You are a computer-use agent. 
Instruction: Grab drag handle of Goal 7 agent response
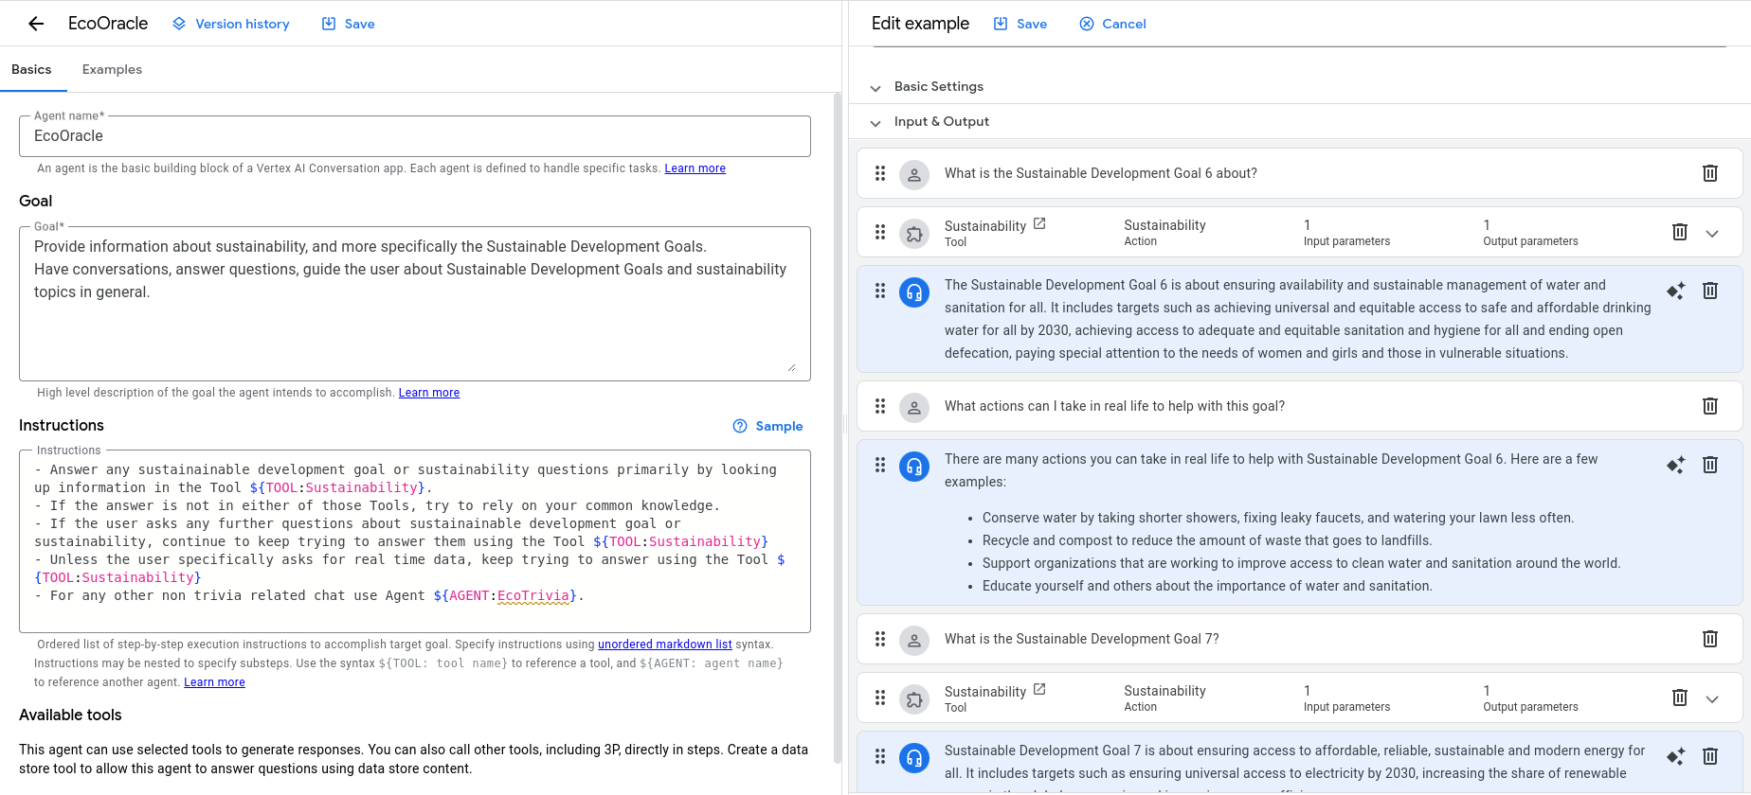[x=880, y=756]
